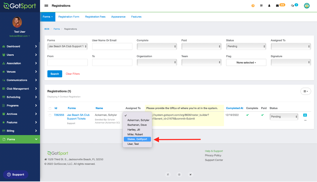Image resolution: width=317 pixels, height=182 pixels.
Task: Open the Complete filter dropdown
Action: click(x=157, y=46)
